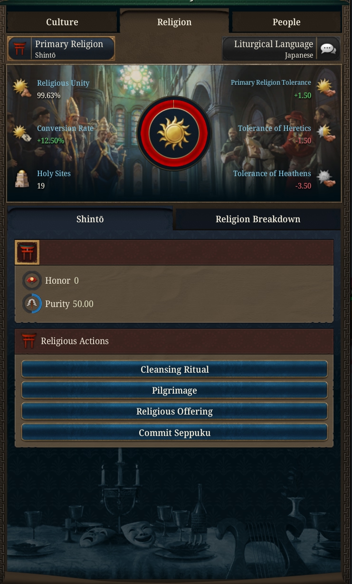The image size is (352, 584).
Task: Click the Honor fan icon
Action: click(x=32, y=281)
